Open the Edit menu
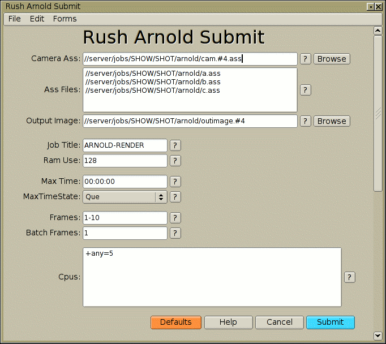 click(x=37, y=19)
